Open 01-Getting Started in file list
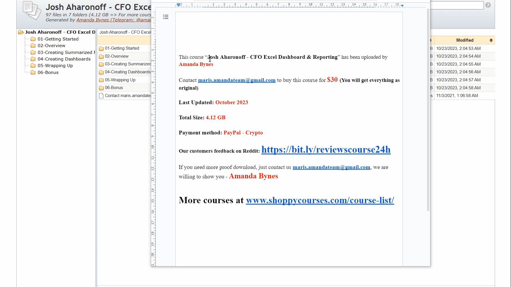The height and width of the screenshot is (287, 511). click(x=122, y=48)
